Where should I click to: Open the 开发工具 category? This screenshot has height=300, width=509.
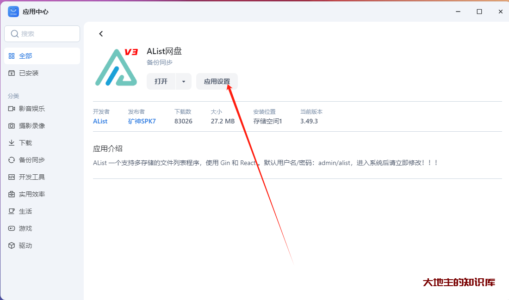tap(42, 177)
